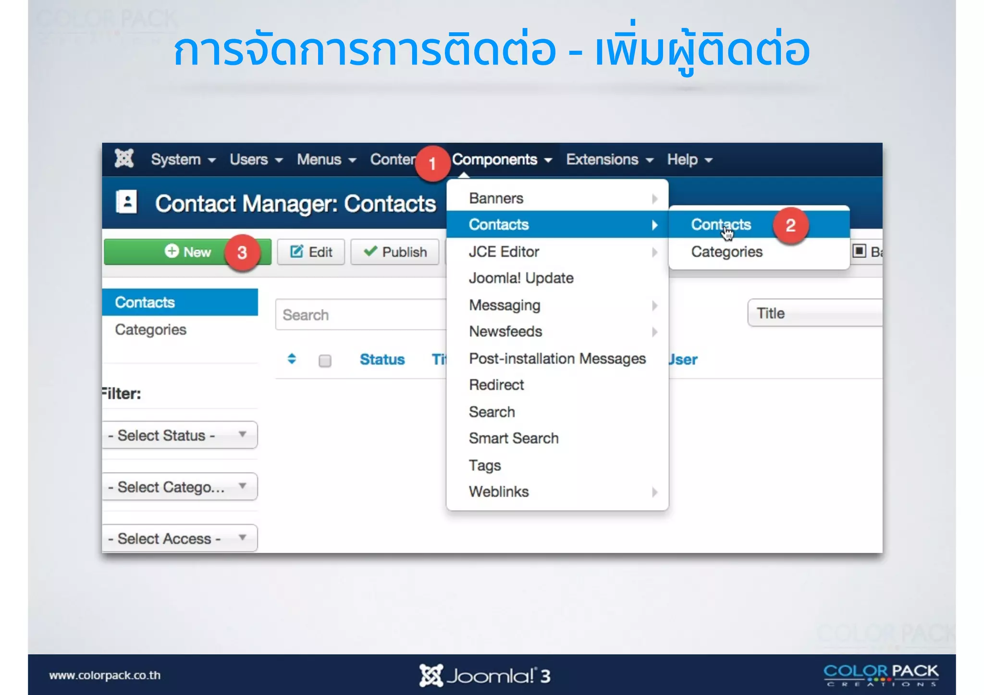Toggle the select-all checkbox in table header
This screenshot has width=984, height=695.
(x=325, y=360)
